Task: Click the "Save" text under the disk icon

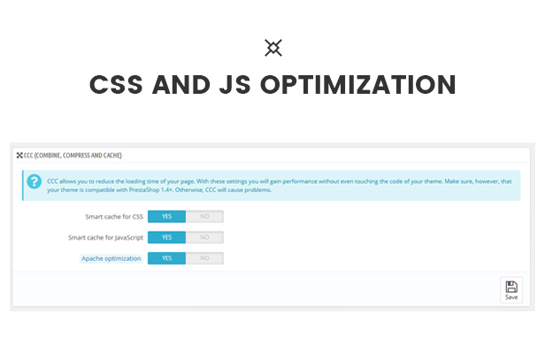Action: click(x=511, y=297)
